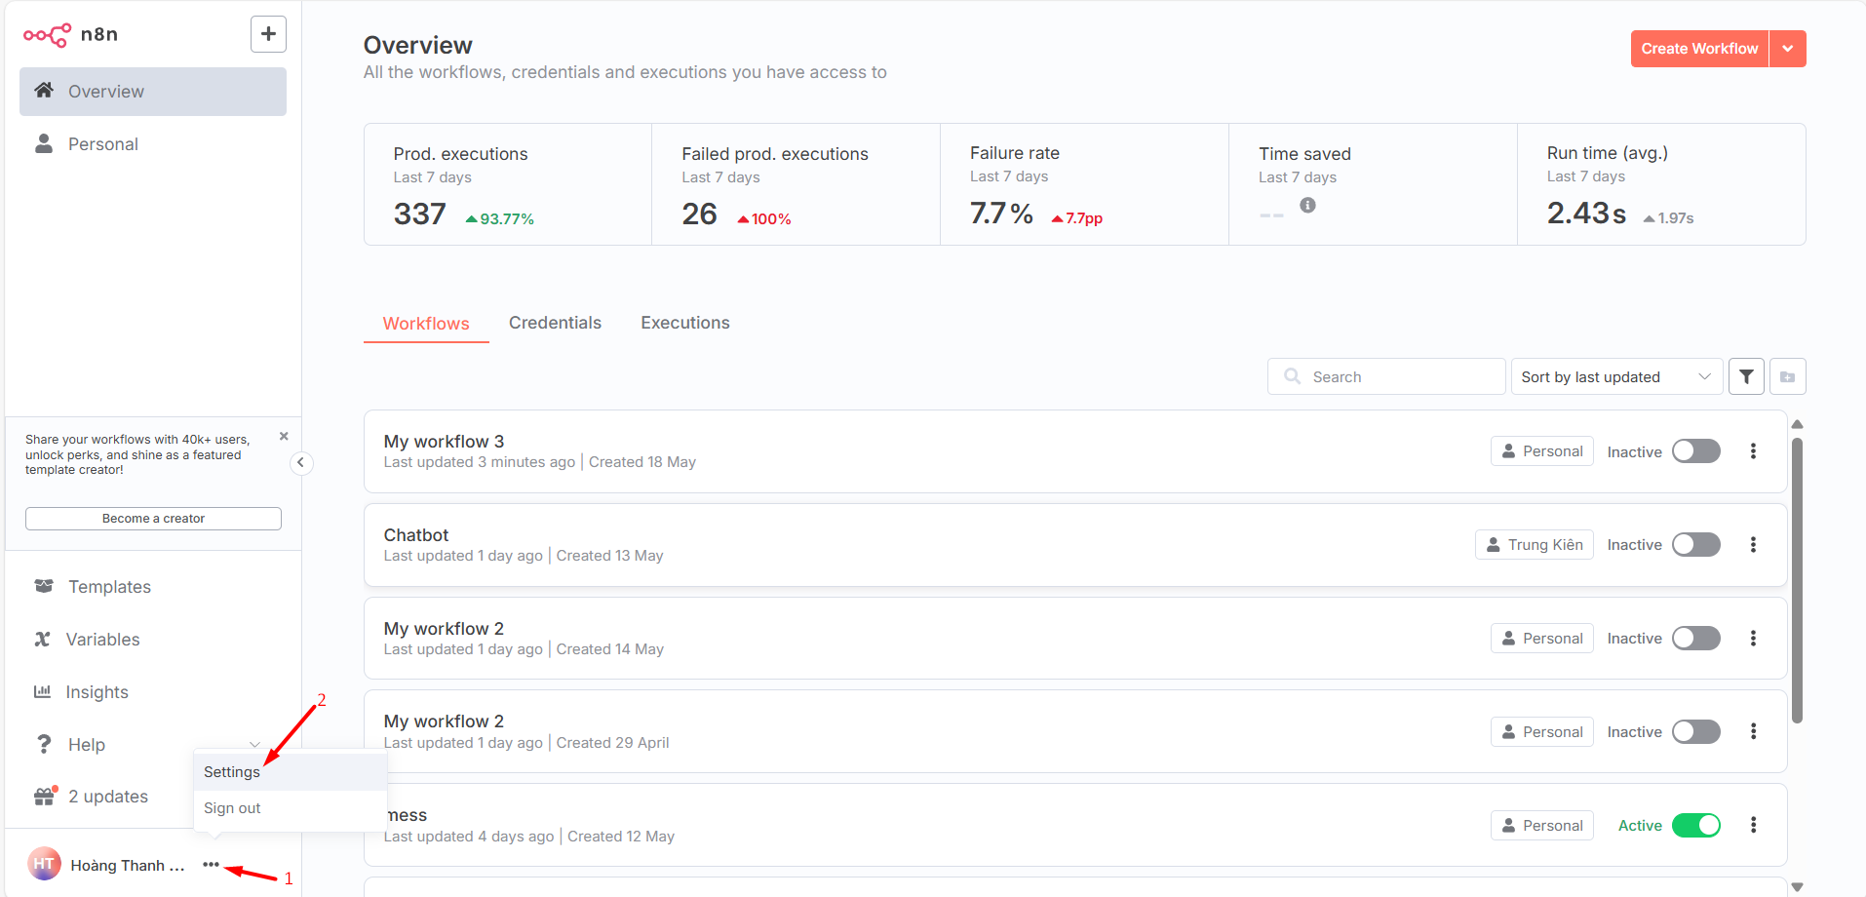Open the Failed prod. executions card
Viewport: 1866px width, 897px height.
(x=796, y=184)
